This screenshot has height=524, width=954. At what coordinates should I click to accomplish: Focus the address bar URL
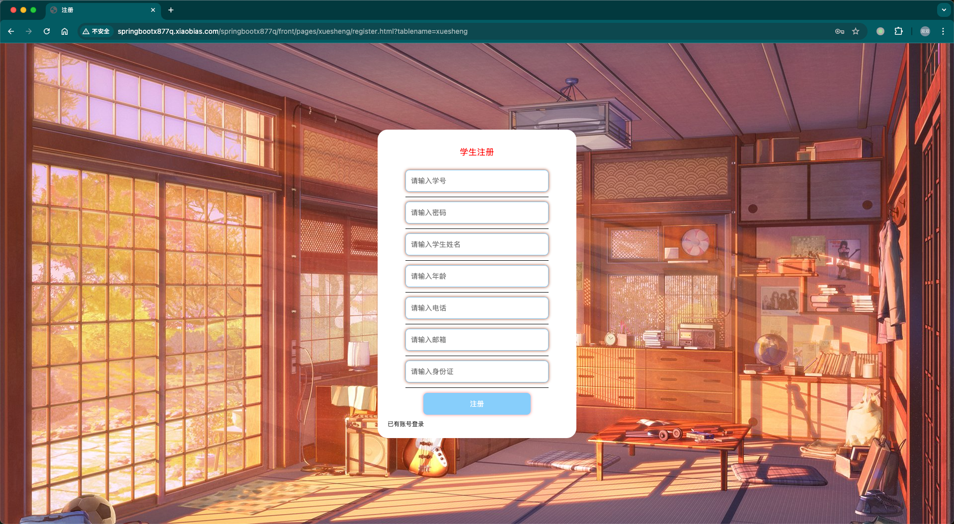292,31
